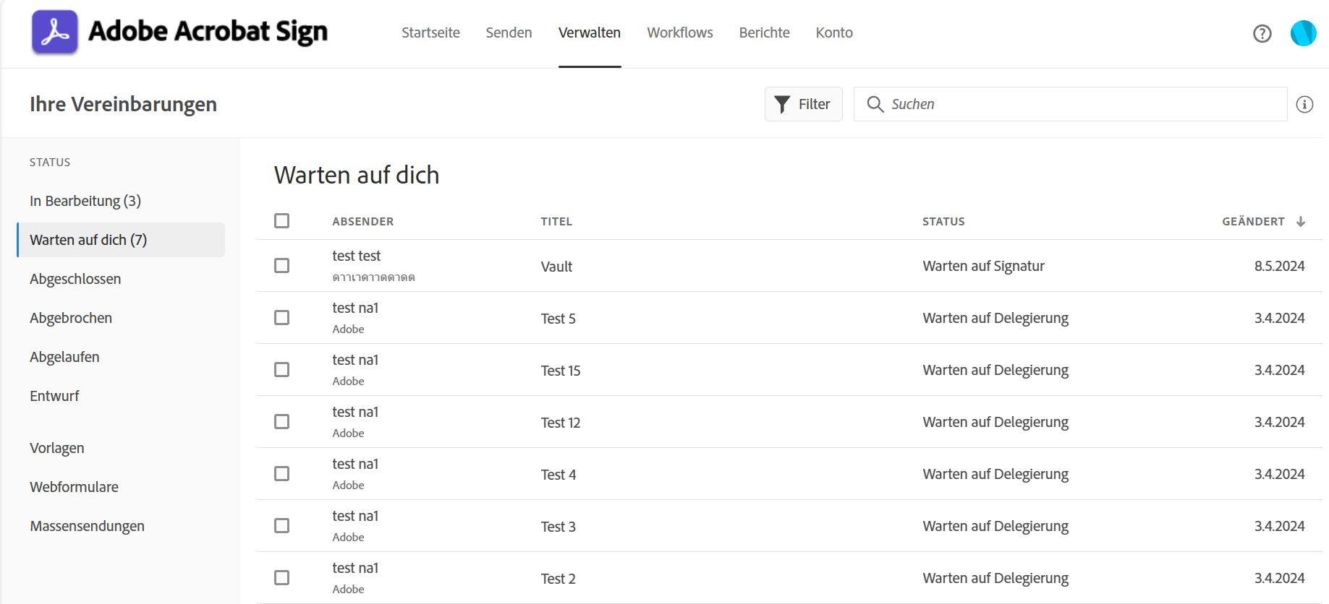1329x604 pixels.
Task: Go to the Berichte tab
Action: coord(764,33)
